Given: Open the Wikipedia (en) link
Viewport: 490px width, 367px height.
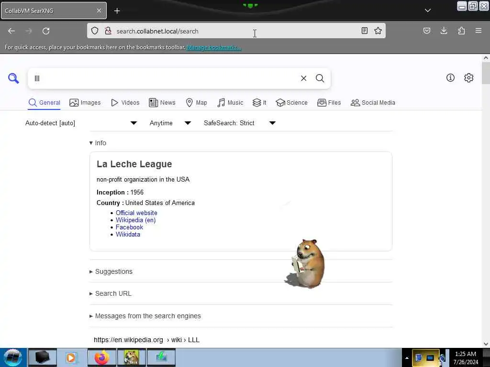Looking at the screenshot, I should (x=135, y=220).
